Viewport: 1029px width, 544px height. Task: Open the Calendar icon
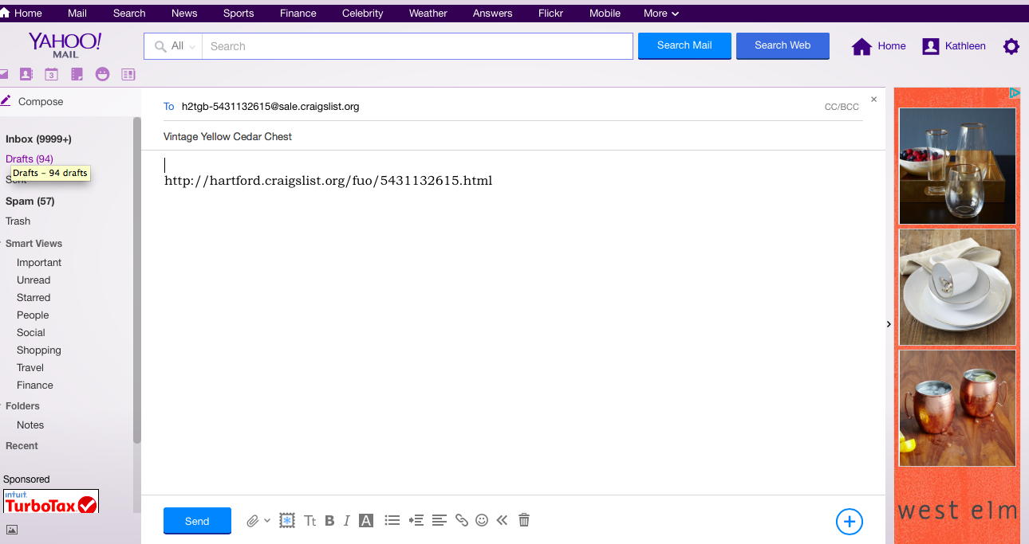coord(51,74)
